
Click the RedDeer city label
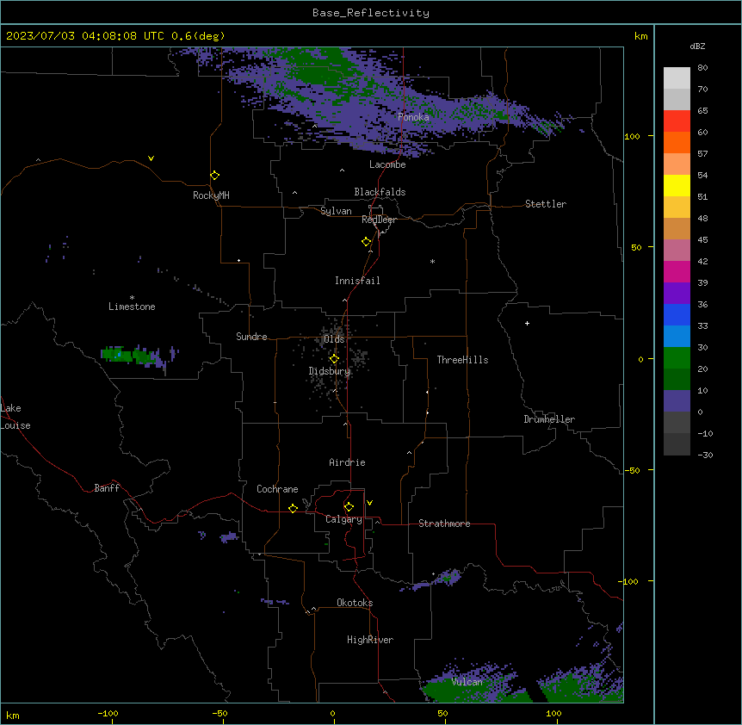tap(379, 220)
